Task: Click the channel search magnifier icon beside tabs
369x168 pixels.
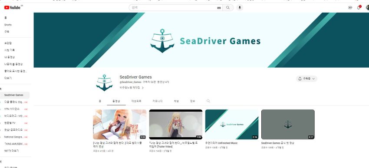Action: click(208, 101)
